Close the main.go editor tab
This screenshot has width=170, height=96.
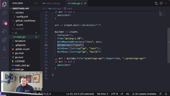[x=85, y=3]
